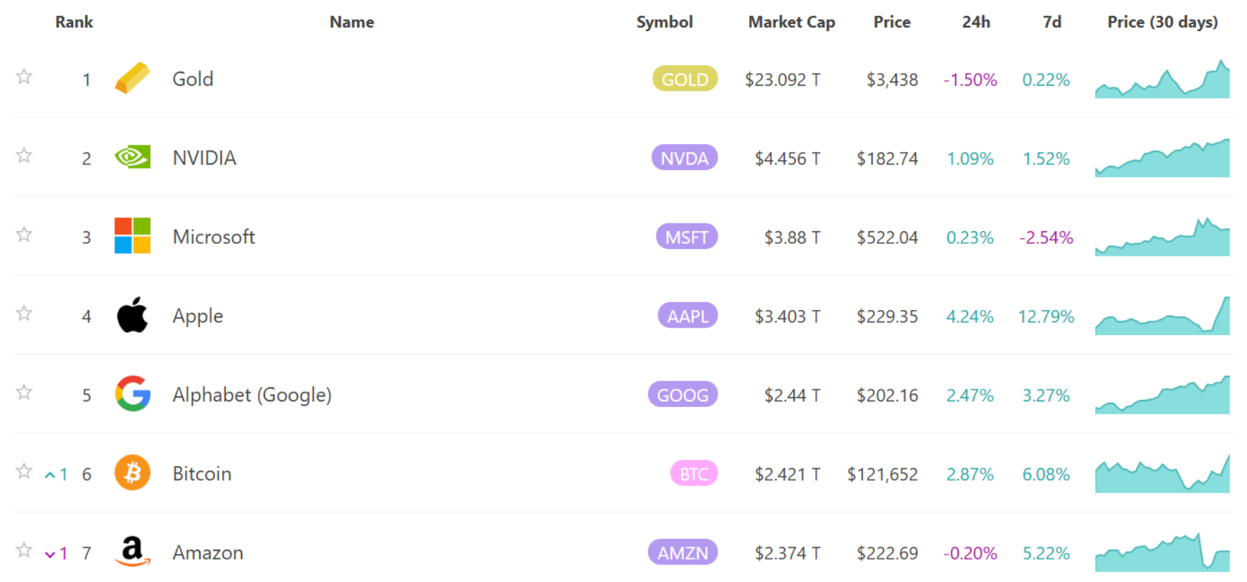Sort table by Name column header
This screenshot has height=582, width=1247.
coord(351,22)
